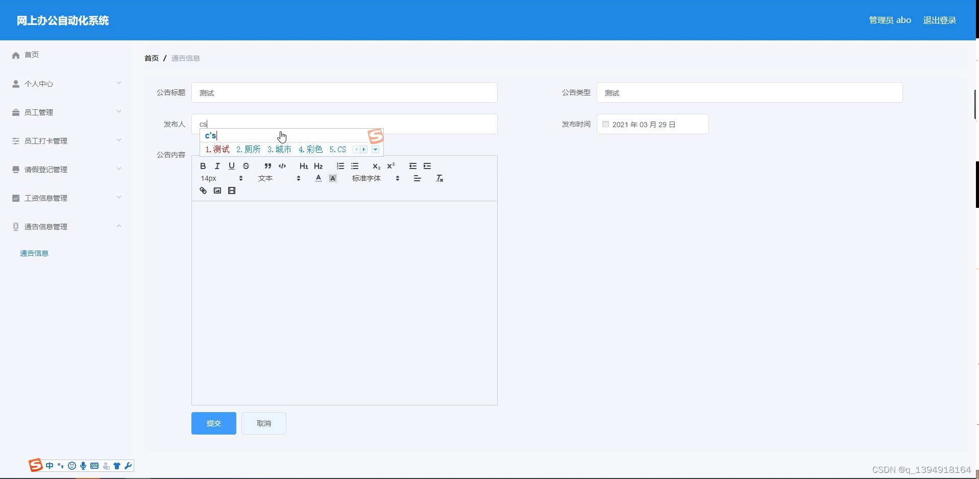Decrease indent of the paragraph
979x479 pixels.
click(x=412, y=166)
